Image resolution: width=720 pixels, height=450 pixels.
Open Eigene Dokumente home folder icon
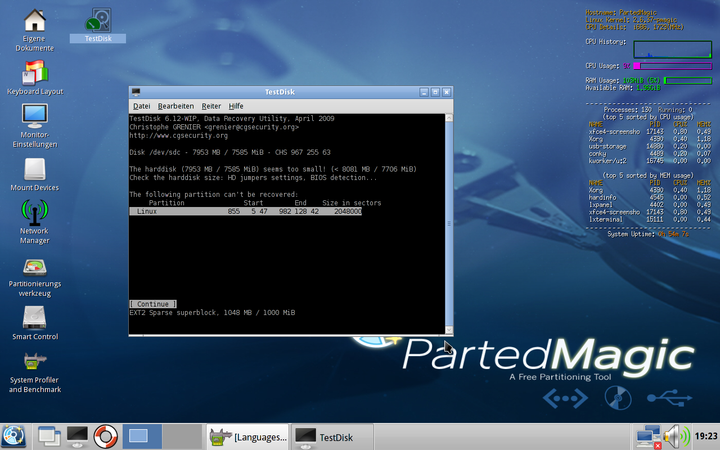[x=35, y=30]
